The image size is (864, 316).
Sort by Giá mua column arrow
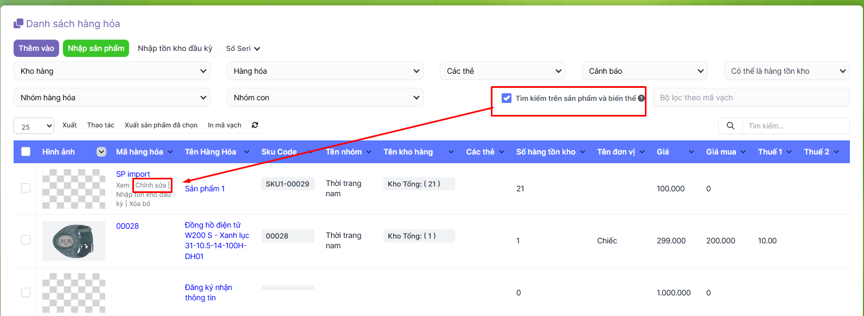(743, 152)
